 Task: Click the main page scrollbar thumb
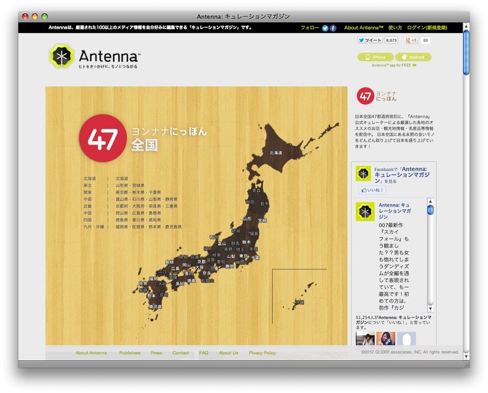pyautogui.click(x=466, y=52)
